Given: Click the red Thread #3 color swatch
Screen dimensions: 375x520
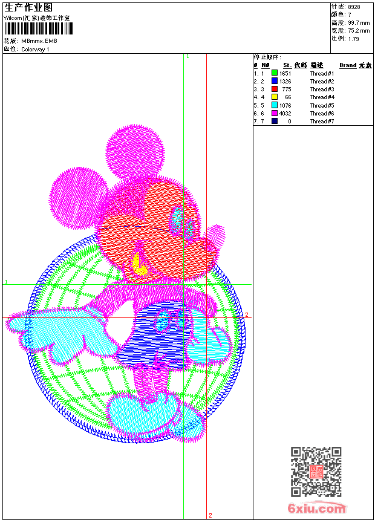Looking at the screenshot, I should (275, 89).
